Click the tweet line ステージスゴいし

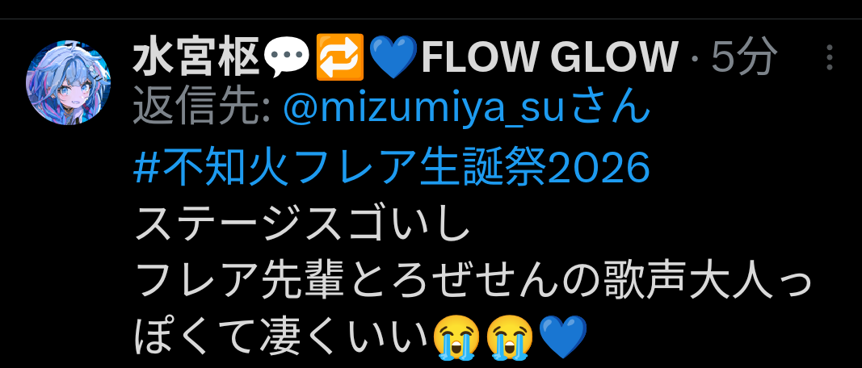[x=301, y=226]
